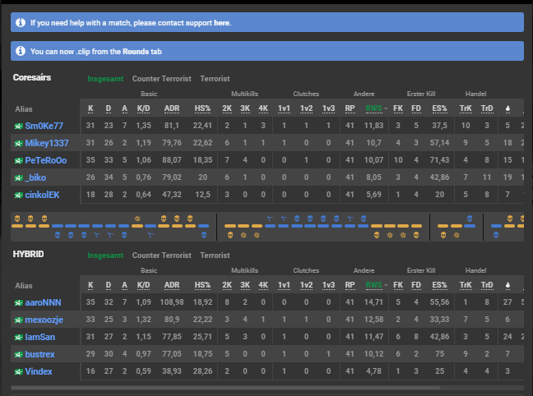
Task: Select Insgesamt tab for HYBRID
Action: click(x=105, y=255)
